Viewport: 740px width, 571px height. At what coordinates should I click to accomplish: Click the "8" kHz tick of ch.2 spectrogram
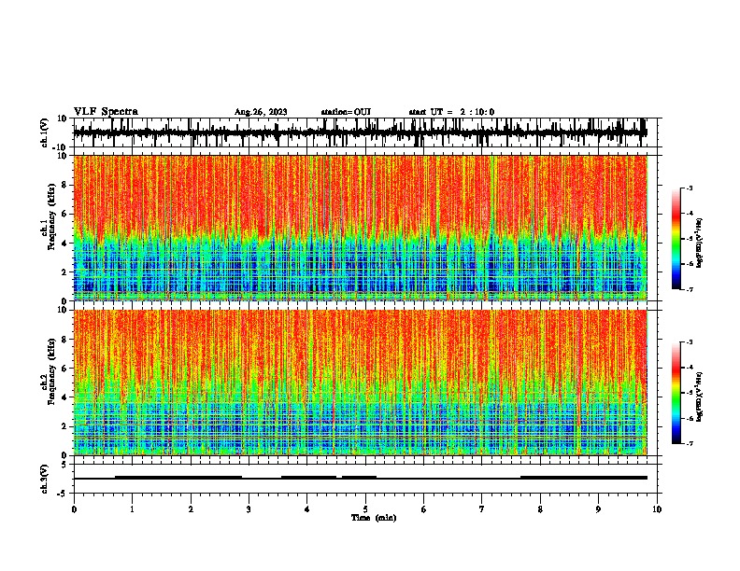click(64, 340)
